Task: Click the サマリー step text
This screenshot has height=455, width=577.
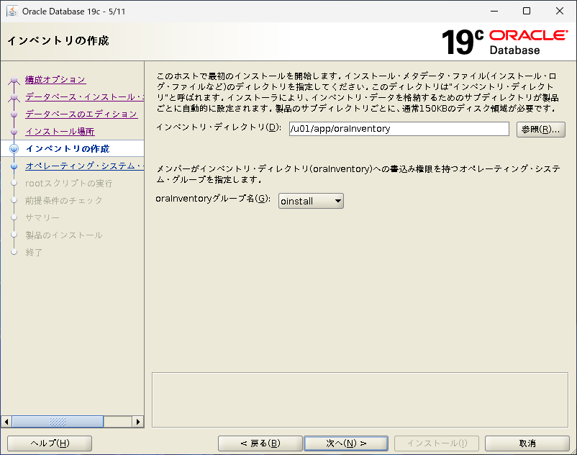Action: pyautogui.click(x=42, y=218)
